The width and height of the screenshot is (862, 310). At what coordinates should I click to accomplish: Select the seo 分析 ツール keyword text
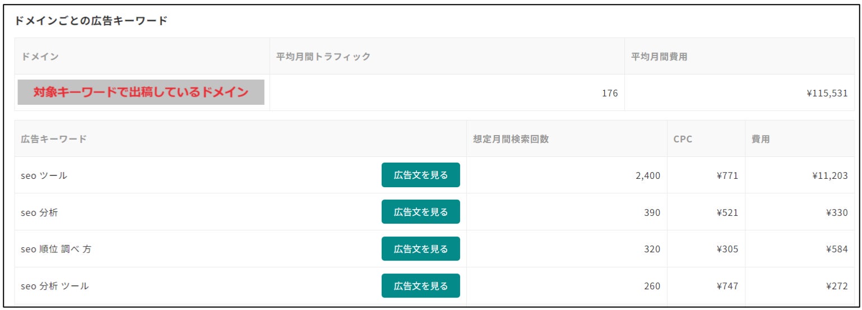point(55,286)
